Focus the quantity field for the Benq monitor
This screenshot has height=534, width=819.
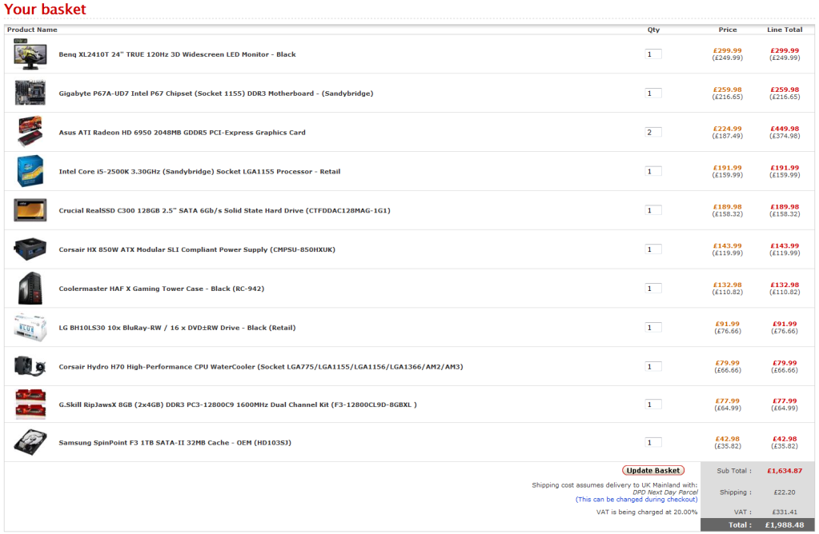pyautogui.click(x=653, y=54)
